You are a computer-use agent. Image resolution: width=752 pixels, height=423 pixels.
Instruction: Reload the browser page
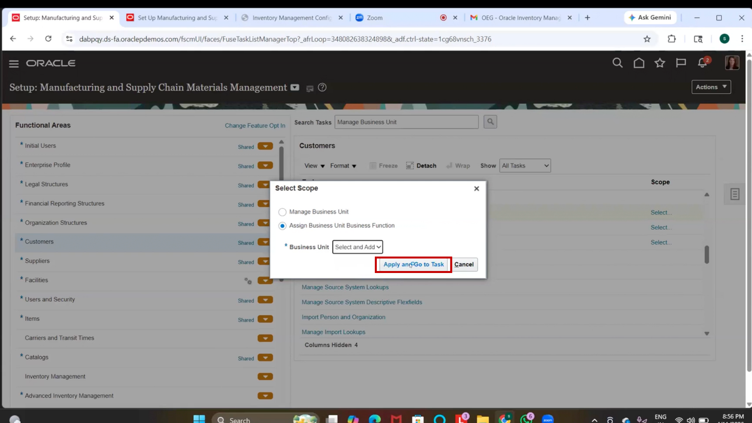coord(48,39)
